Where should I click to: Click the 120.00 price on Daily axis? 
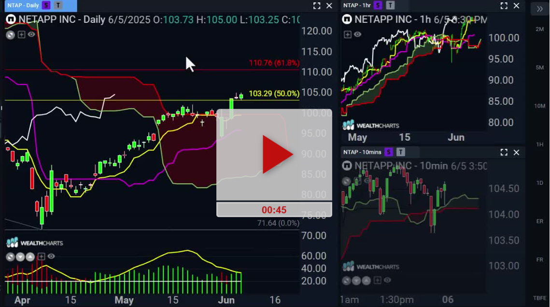pyautogui.click(x=316, y=31)
